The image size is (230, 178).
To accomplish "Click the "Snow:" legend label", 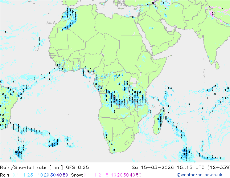I will [x=77, y=175].
